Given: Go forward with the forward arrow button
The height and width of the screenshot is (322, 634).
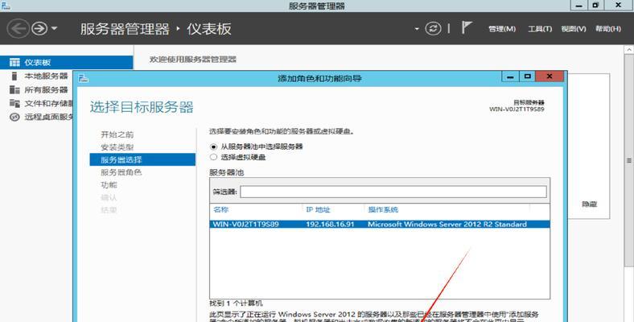Looking at the screenshot, I should pos(39,29).
